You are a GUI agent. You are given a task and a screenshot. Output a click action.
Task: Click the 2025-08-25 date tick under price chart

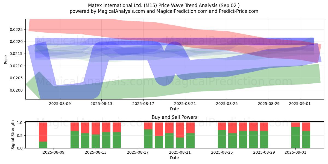pos(227,104)
